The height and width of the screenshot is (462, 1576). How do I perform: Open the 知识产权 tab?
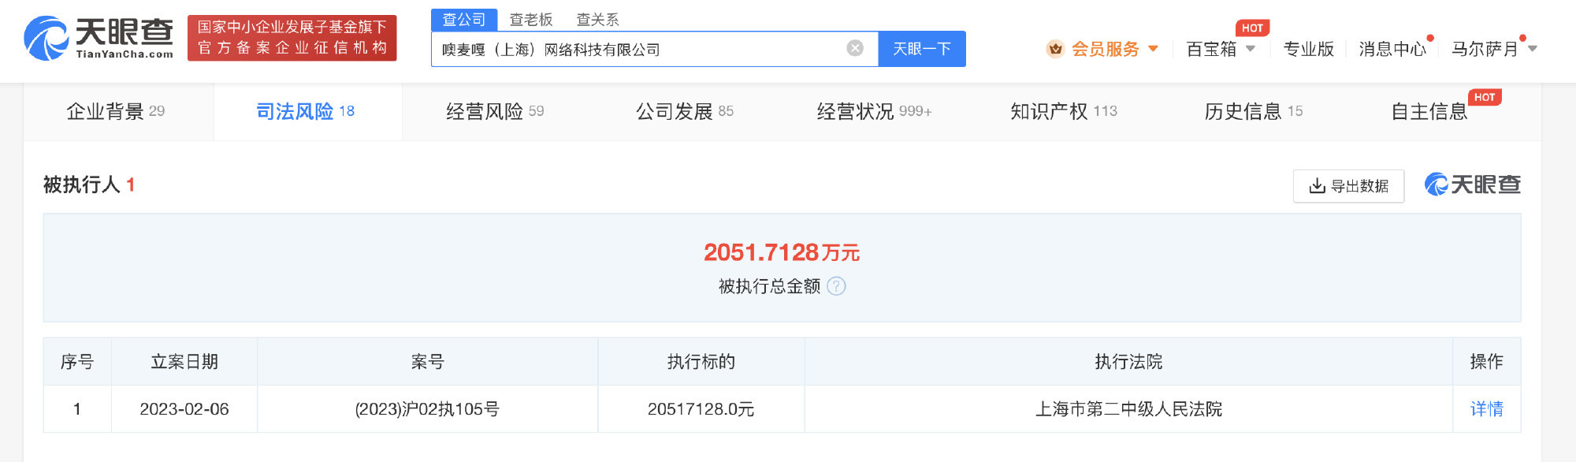pos(1064,111)
